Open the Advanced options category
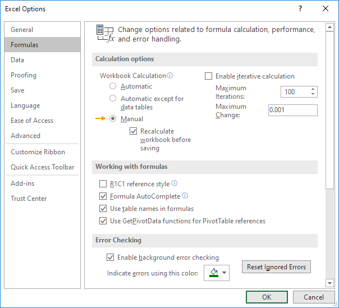Image resolution: width=339 pixels, height=308 pixels. [x=25, y=136]
